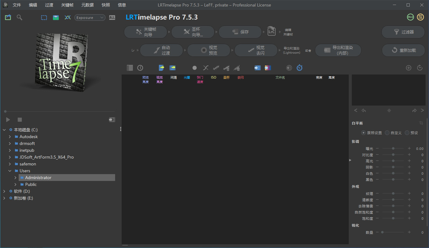The height and width of the screenshot is (248, 429).
Task: Click the LrC Lightroom Classic icon
Action: (x=271, y=32)
